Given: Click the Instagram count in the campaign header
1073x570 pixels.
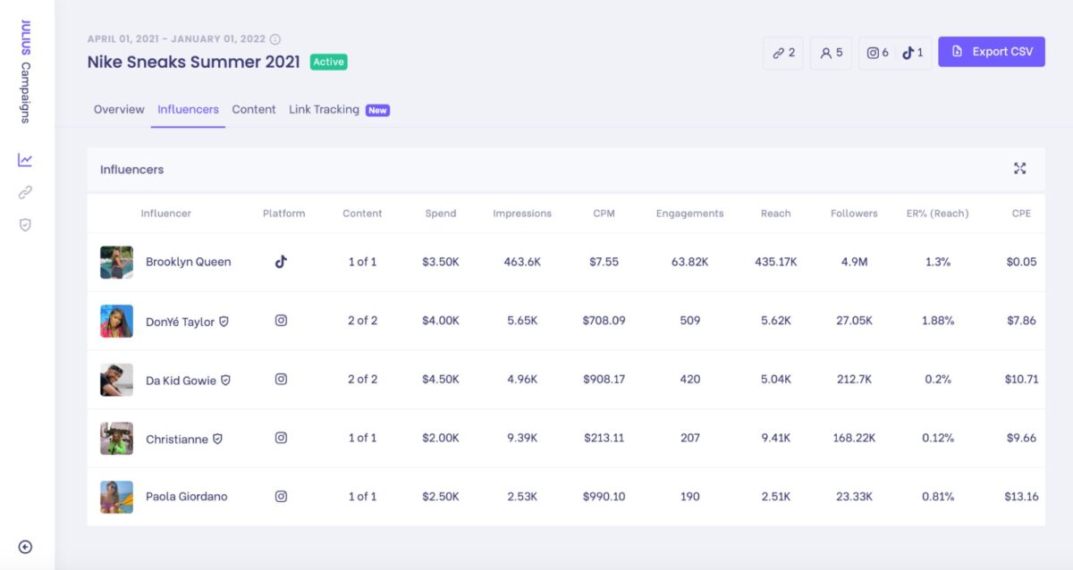Looking at the screenshot, I should click(876, 53).
